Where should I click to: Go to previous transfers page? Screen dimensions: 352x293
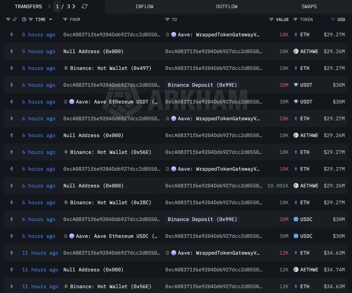click(49, 6)
